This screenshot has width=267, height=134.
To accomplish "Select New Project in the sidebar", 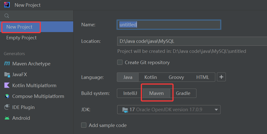I will (37, 27).
